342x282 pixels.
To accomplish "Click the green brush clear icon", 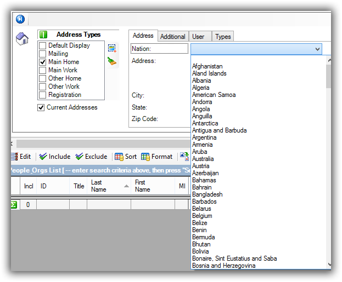I will point(112,61).
